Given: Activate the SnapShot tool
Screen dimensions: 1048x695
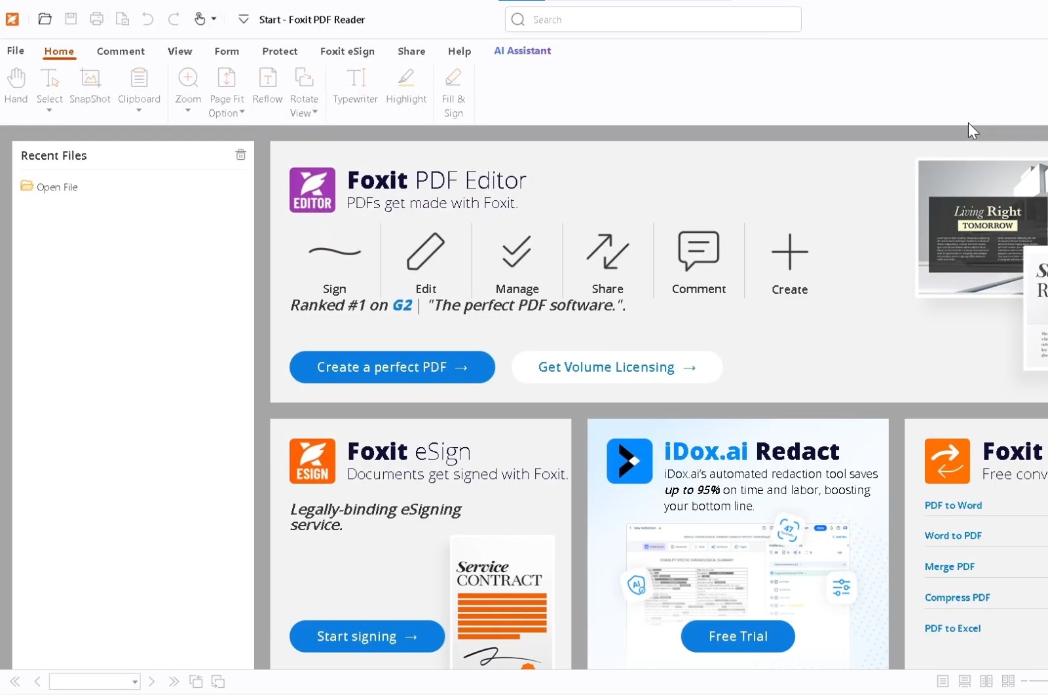Looking at the screenshot, I should 90,86.
